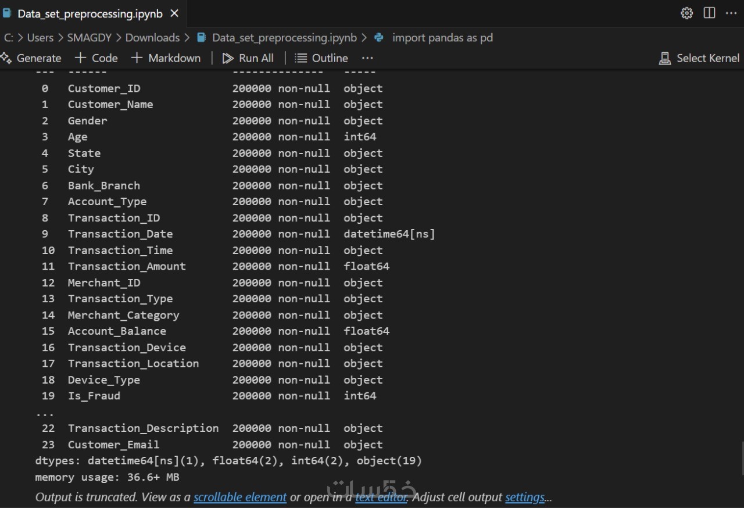Add a new Code cell
744x508 pixels.
(96, 58)
